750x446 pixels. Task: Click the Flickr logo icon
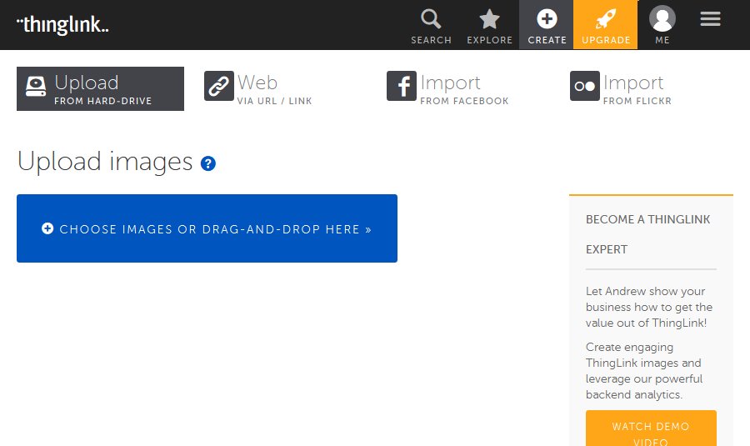tap(584, 86)
